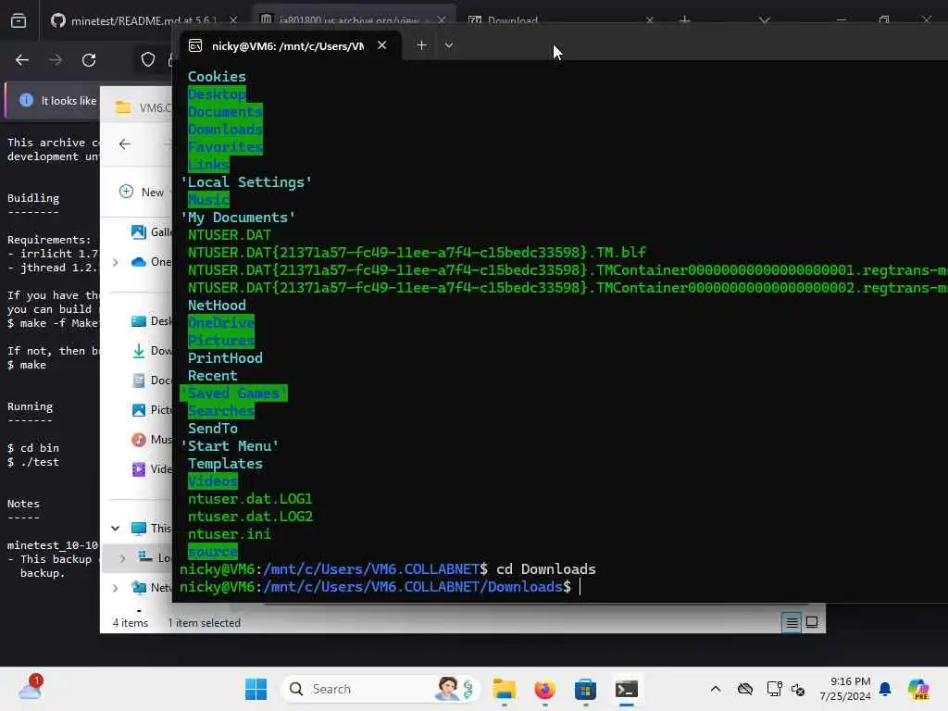Switch to the Download browser tab

513,20
